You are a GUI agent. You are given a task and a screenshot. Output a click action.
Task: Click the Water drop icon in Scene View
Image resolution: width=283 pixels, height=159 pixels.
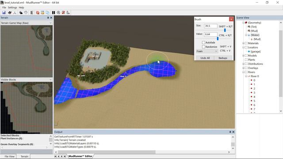coord(249,35)
